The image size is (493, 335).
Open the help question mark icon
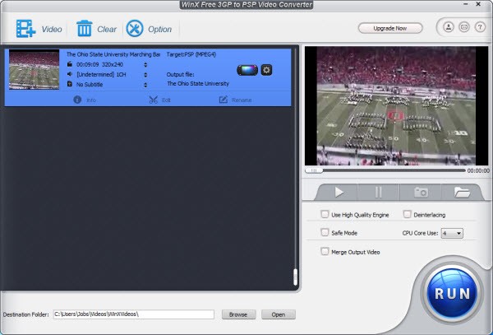click(480, 27)
